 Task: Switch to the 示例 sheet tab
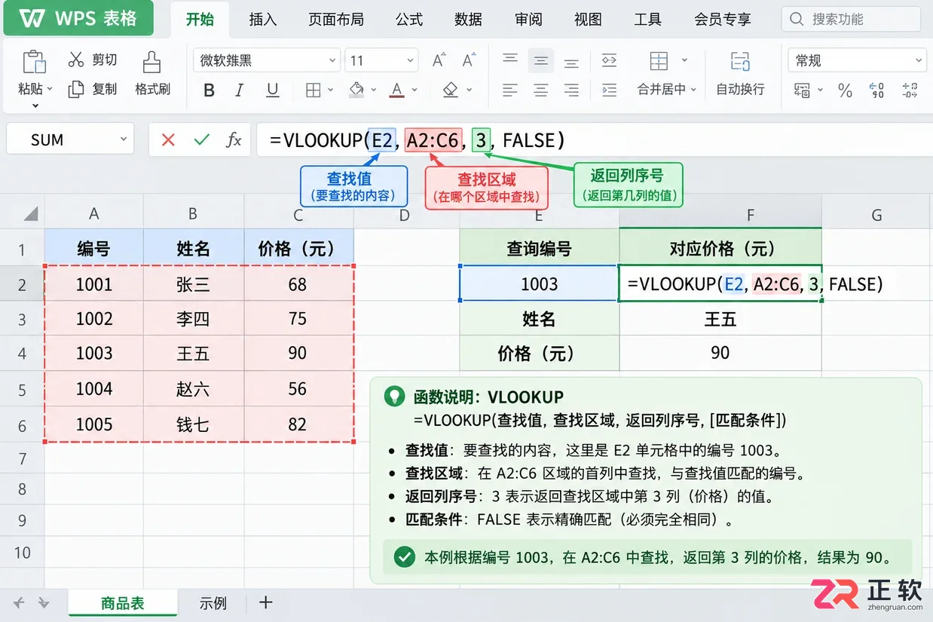click(213, 604)
